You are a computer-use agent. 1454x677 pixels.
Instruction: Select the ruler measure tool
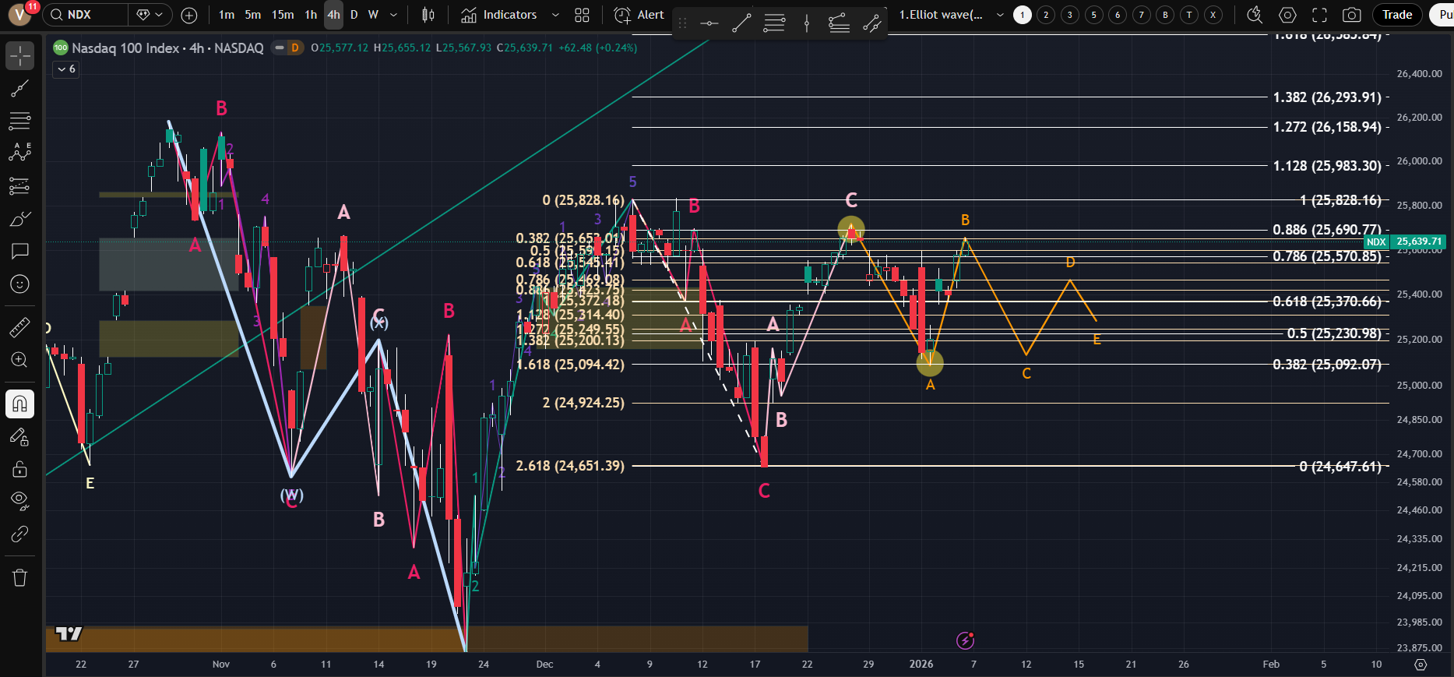tap(19, 327)
